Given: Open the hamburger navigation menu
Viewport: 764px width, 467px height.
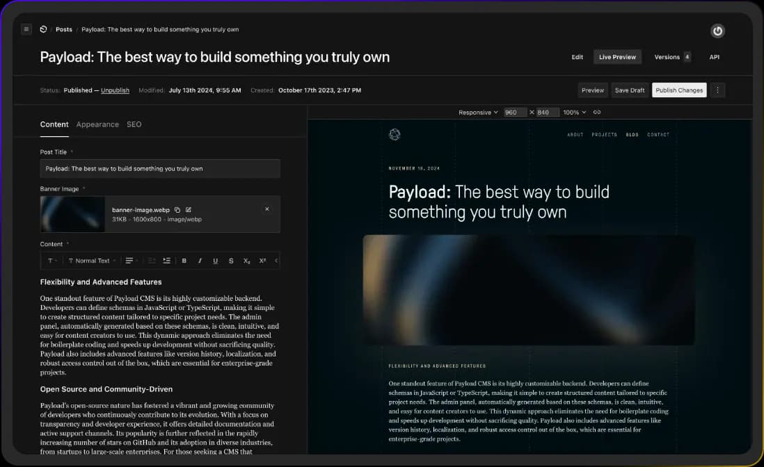Looking at the screenshot, I should 26,29.
